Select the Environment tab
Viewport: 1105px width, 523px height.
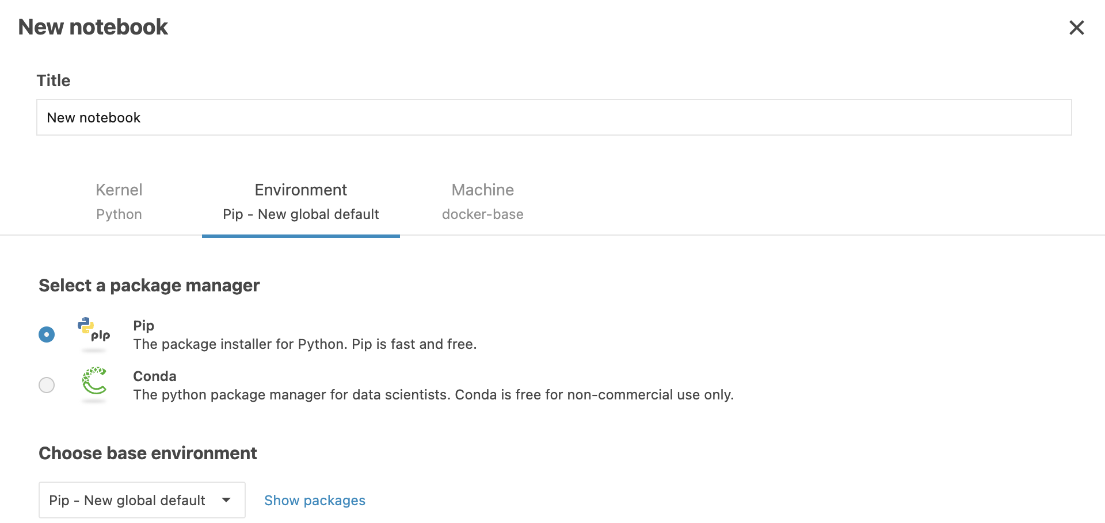301,202
